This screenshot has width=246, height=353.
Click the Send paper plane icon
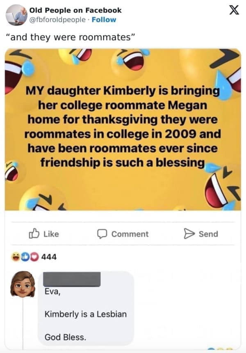pyautogui.click(x=189, y=234)
